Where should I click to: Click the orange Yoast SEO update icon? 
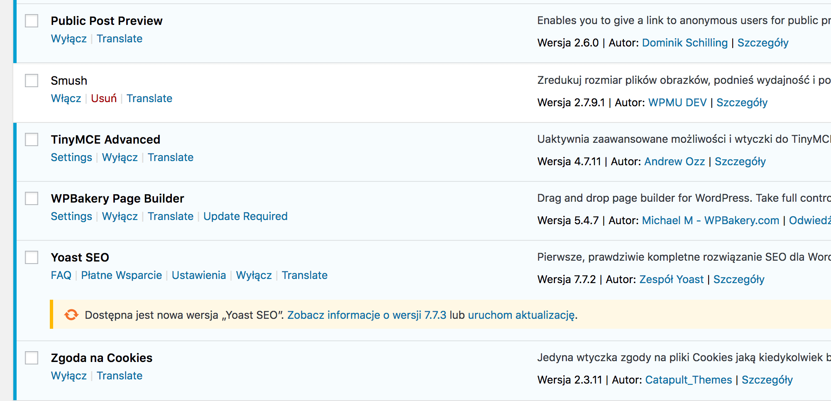click(71, 315)
